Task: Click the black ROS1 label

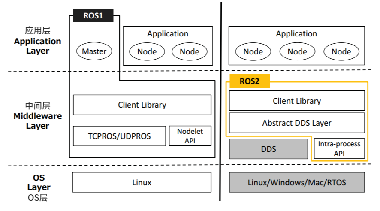Action: coord(93,15)
